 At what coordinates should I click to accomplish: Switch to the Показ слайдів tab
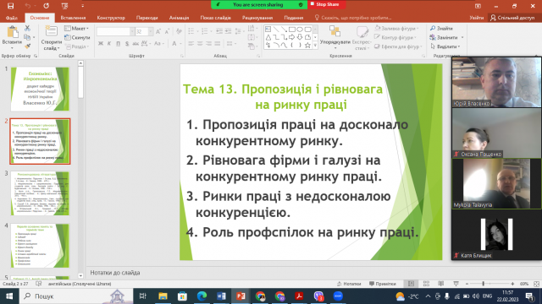[215, 18]
